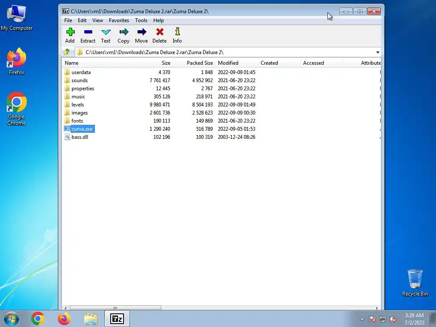Click the bass.dll file icon
Screen dimensions: 436x327
click(67, 137)
